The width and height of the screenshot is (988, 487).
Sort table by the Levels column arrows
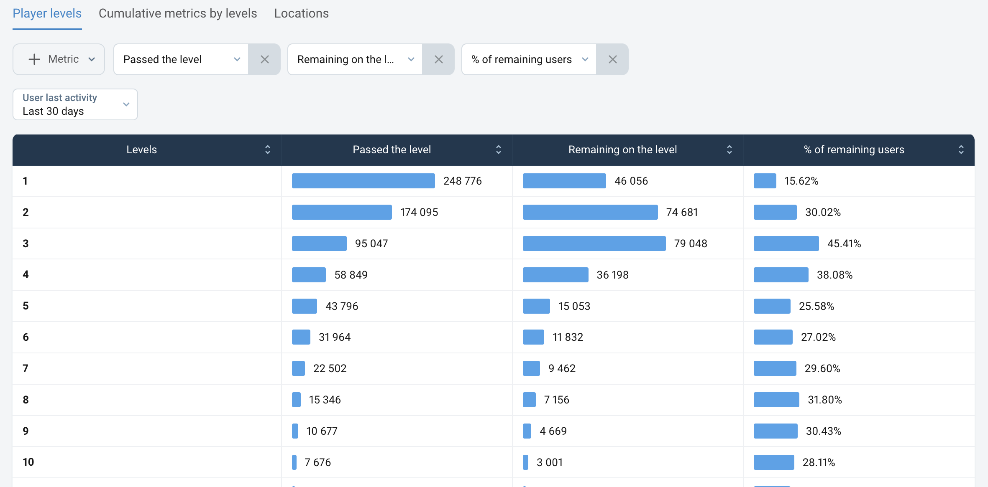point(268,150)
